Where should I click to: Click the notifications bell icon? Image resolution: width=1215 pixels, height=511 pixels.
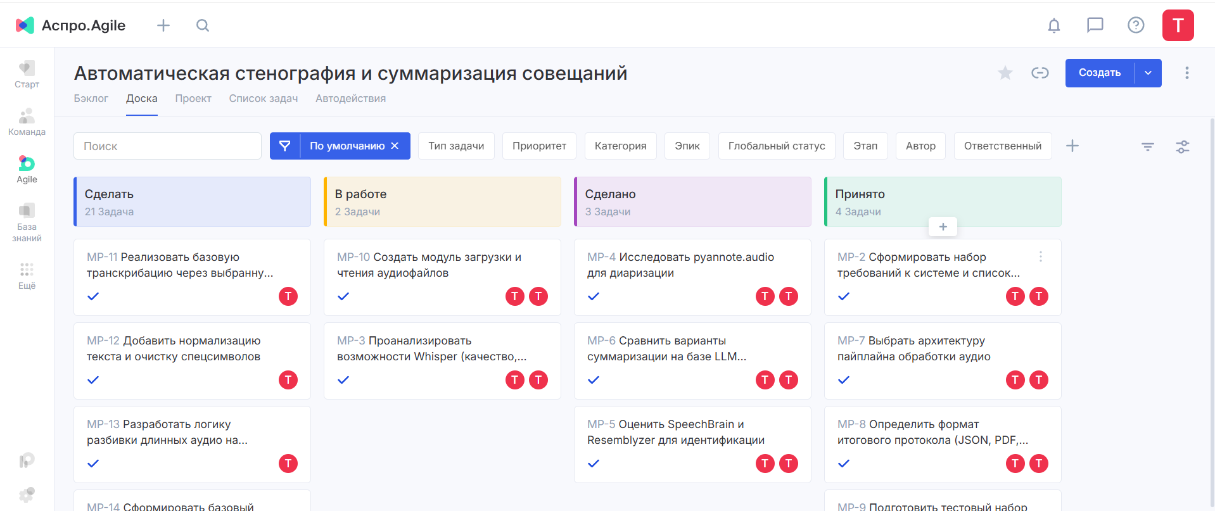pos(1053,25)
